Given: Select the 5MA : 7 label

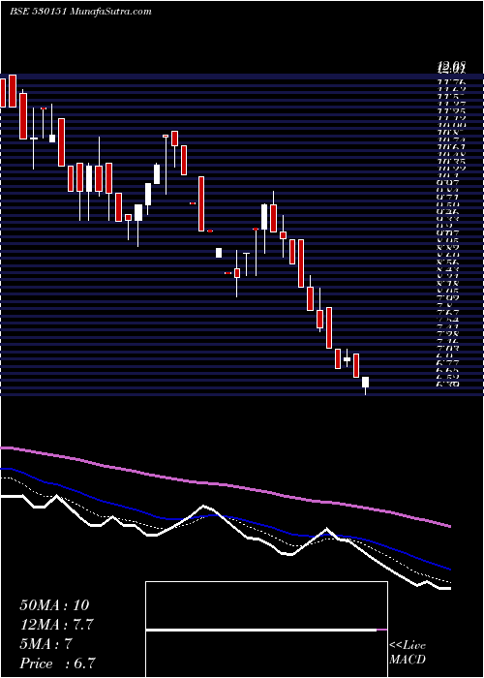Looking at the screenshot, I should (45, 644).
